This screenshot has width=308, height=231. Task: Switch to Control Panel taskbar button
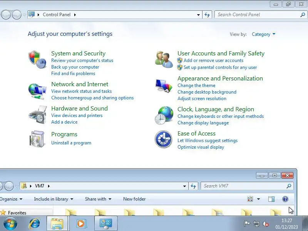pyautogui.click(x=106, y=224)
